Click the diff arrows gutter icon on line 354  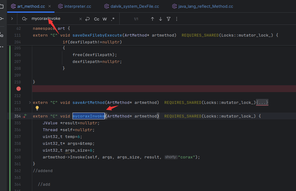point(25,116)
